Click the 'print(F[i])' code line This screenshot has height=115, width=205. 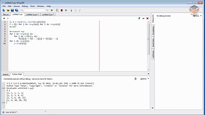[x=20, y=43]
